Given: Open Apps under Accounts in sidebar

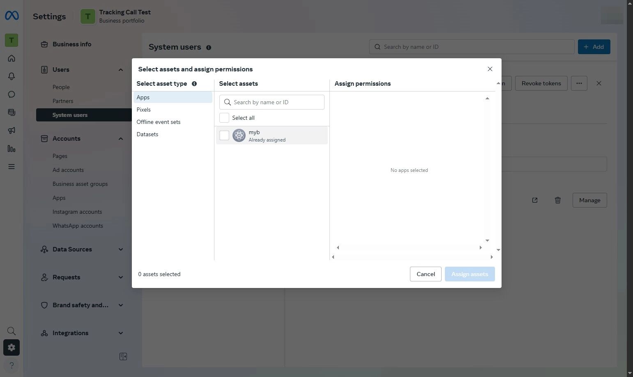Looking at the screenshot, I should [x=59, y=198].
